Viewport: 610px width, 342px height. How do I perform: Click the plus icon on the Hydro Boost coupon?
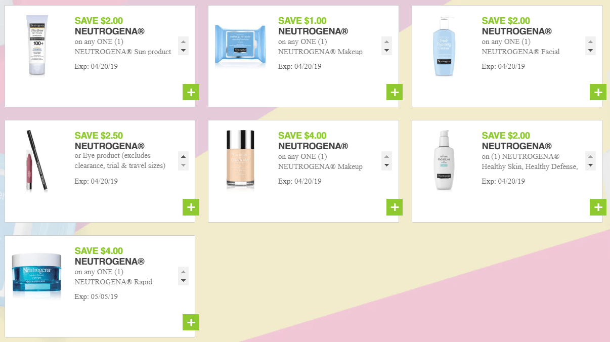point(191,322)
